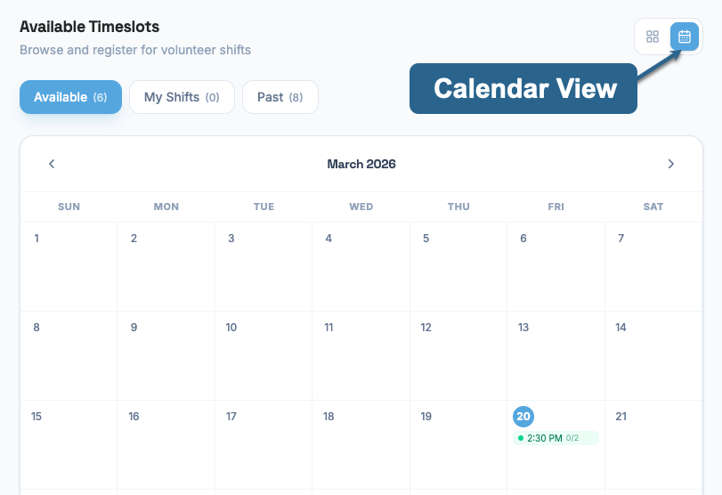Click March 9 in the calendar
This screenshot has height=495, width=722.
(x=166, y=355)
